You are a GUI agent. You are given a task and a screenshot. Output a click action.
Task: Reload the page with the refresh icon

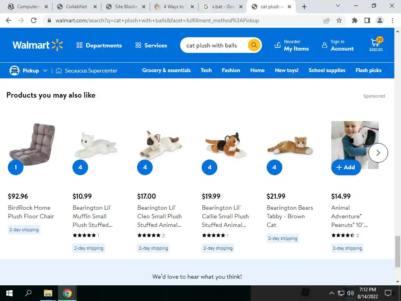coord(34,20)
